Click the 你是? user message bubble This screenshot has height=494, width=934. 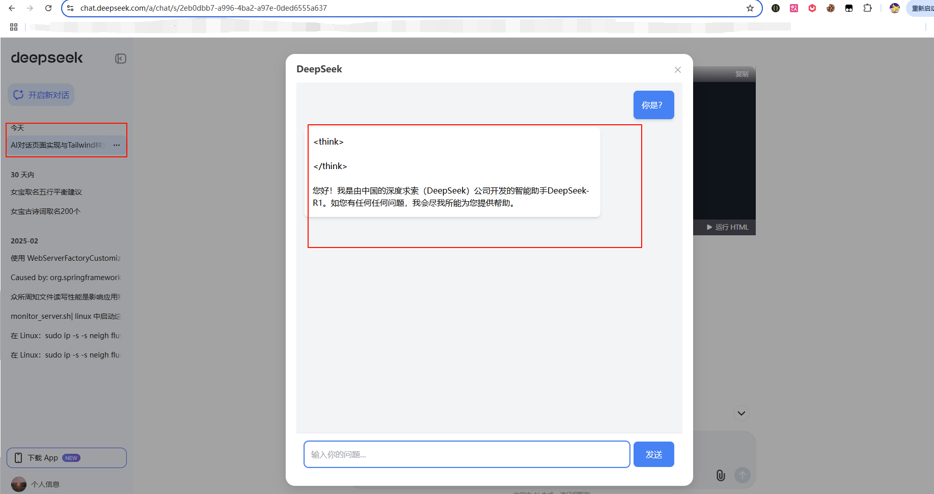[x=654, y=105]
